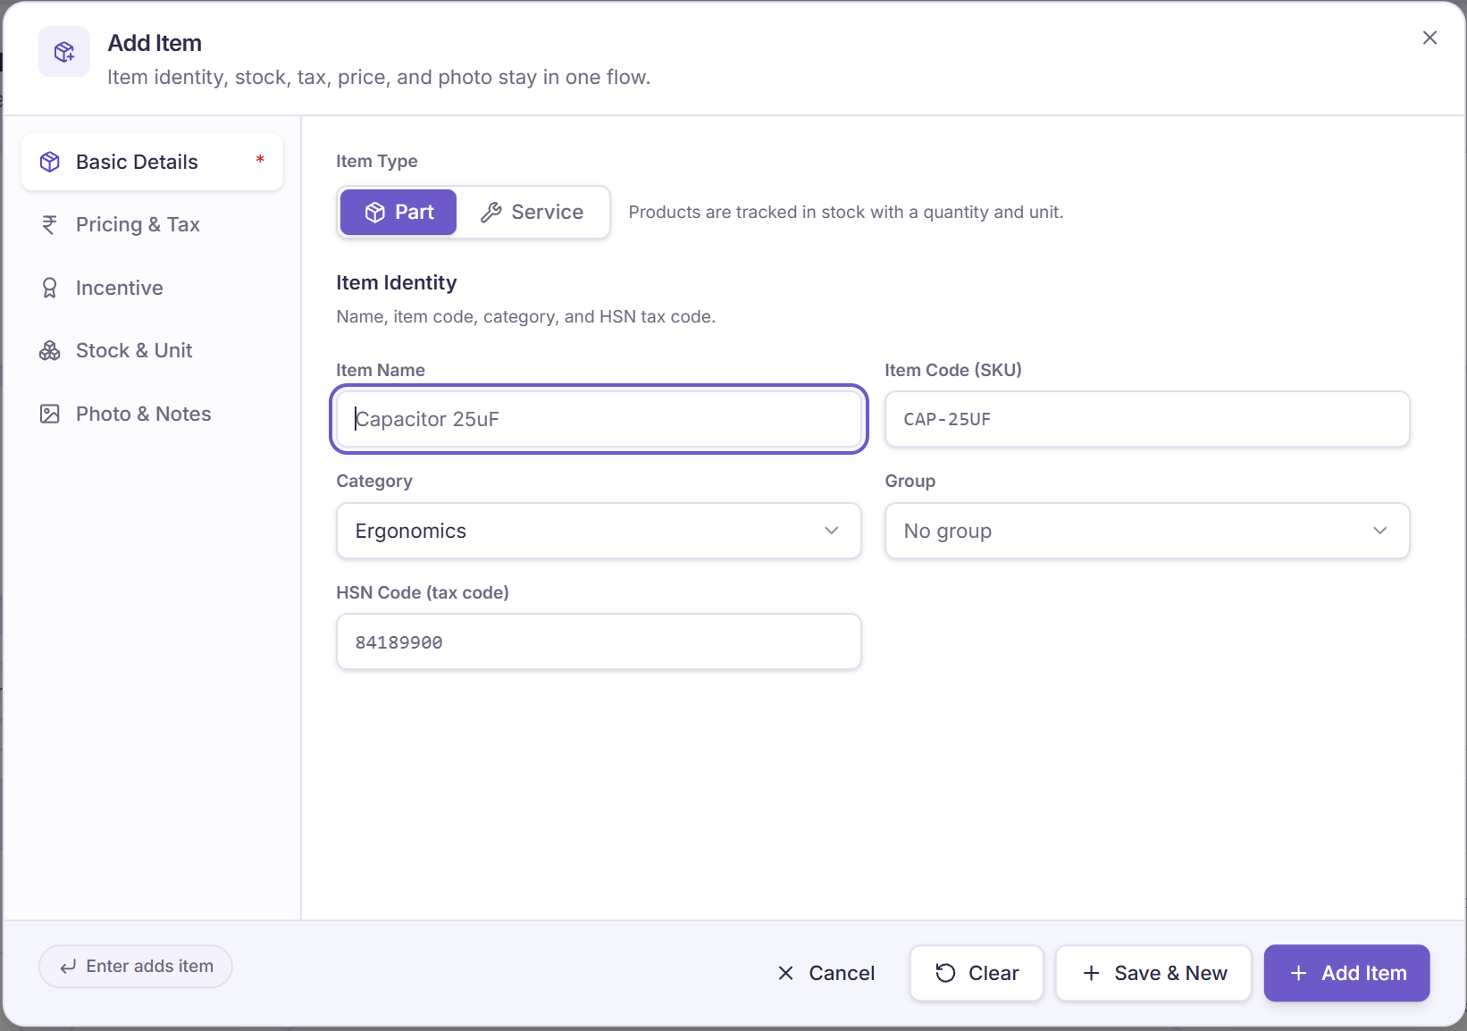The image size is (1467, 1031).
Task: Expand the Group dropdown showing No group
Action: [1147, 531]
